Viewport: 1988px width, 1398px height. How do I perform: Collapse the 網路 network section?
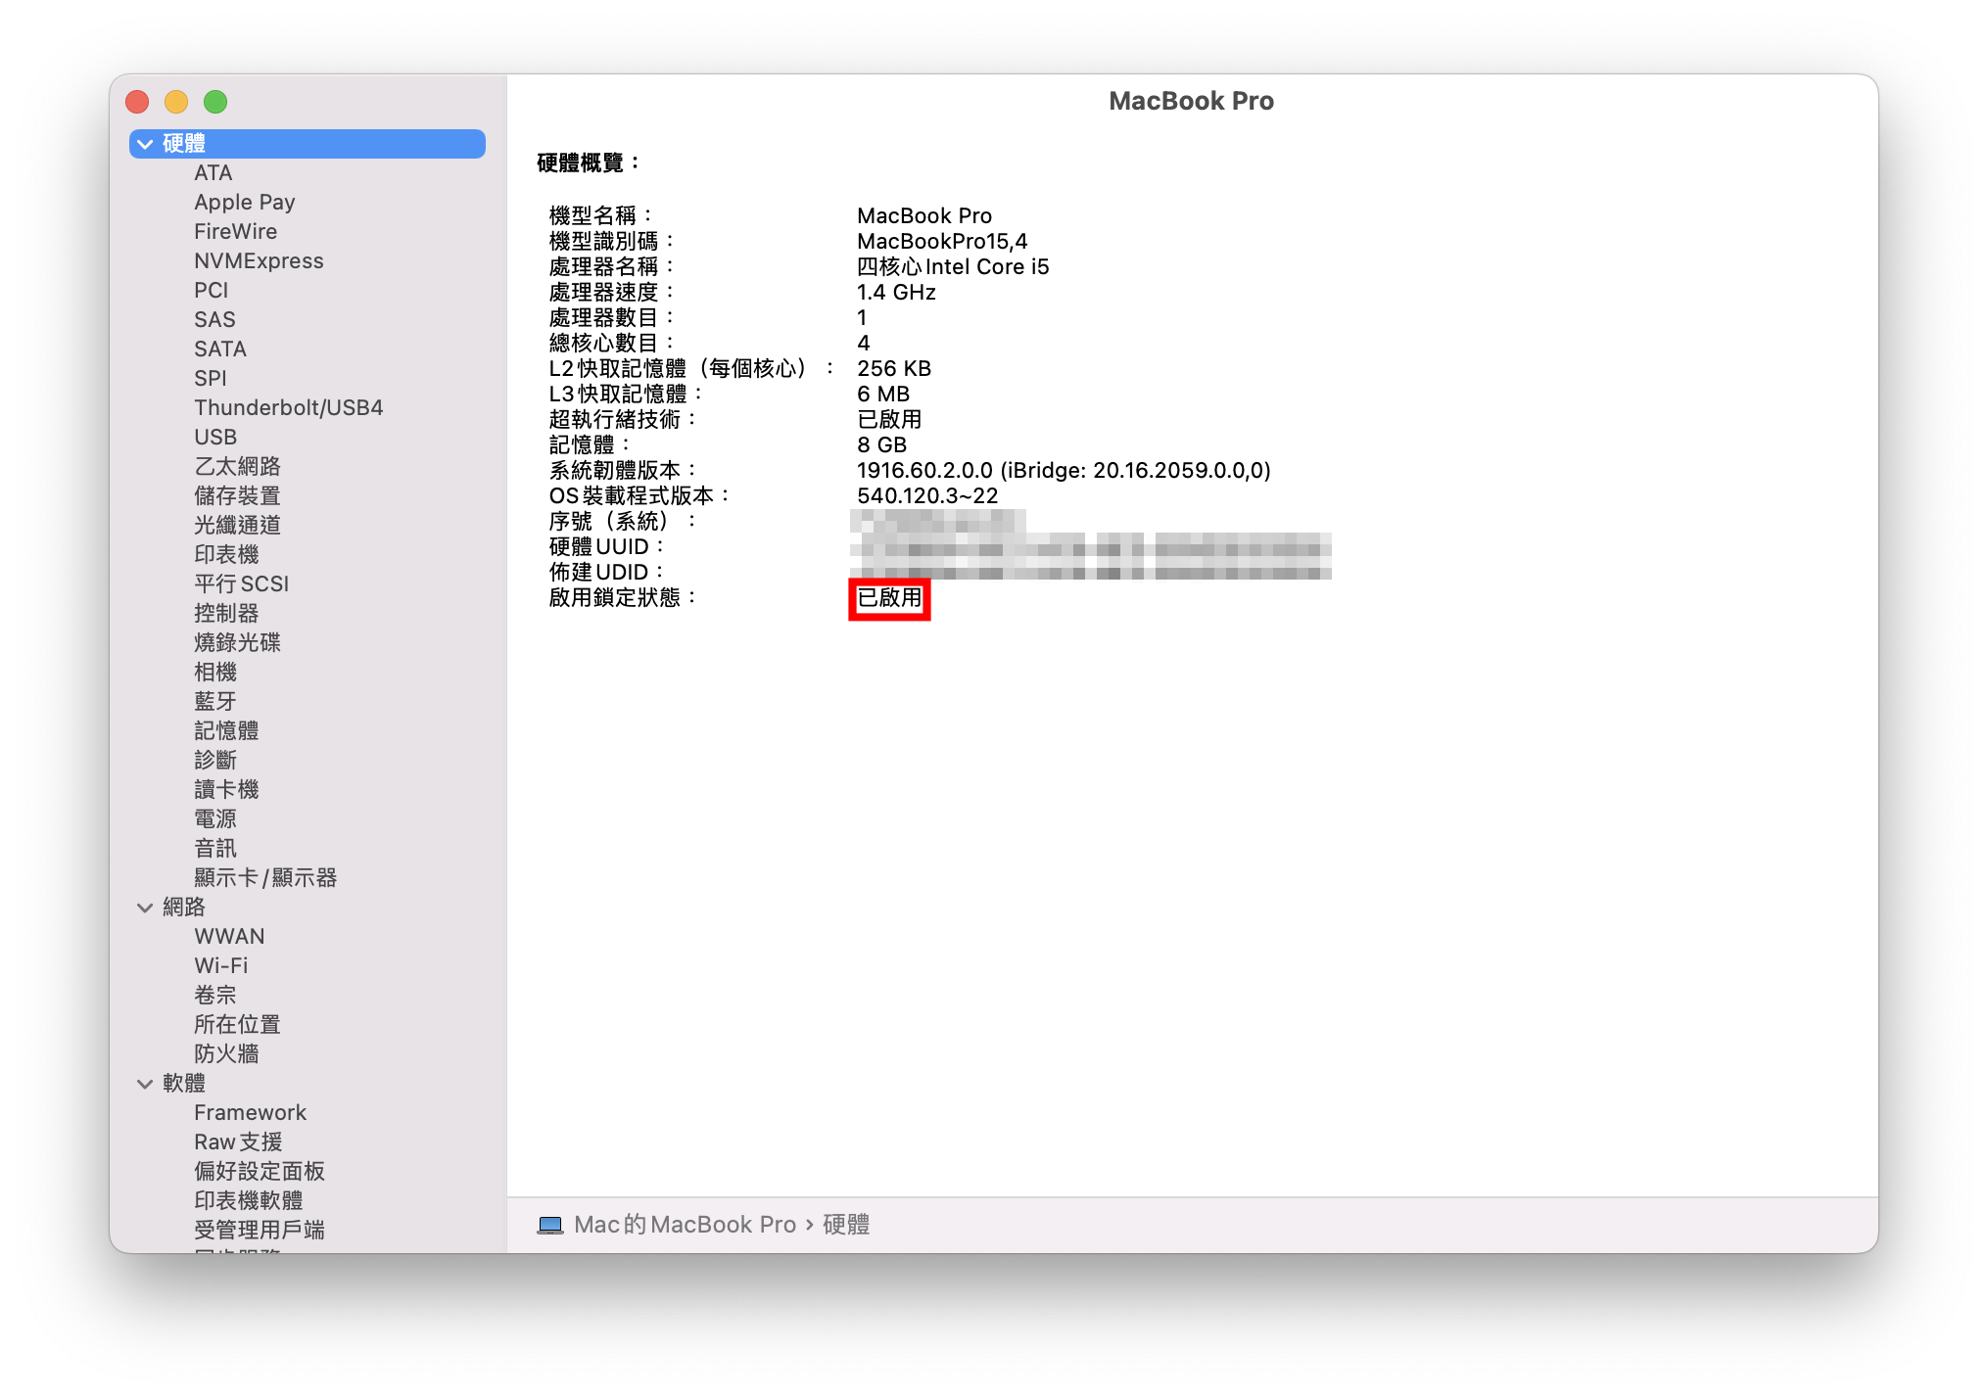143,908
